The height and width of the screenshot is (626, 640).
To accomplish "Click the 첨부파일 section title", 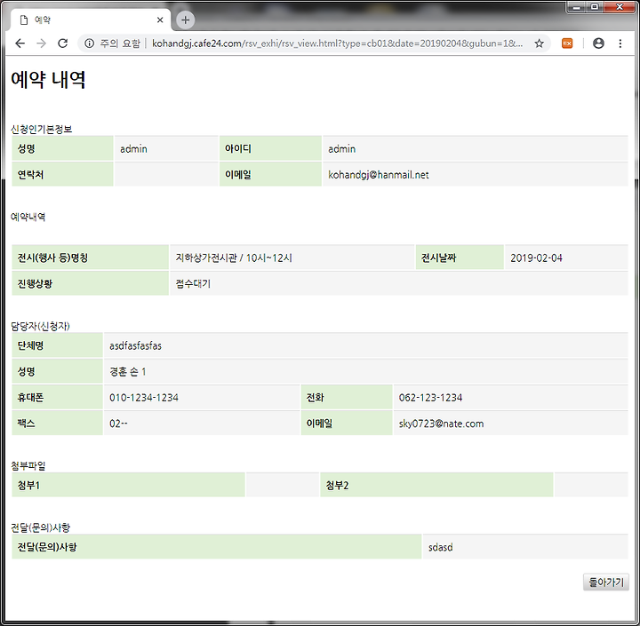I will 28,466.
